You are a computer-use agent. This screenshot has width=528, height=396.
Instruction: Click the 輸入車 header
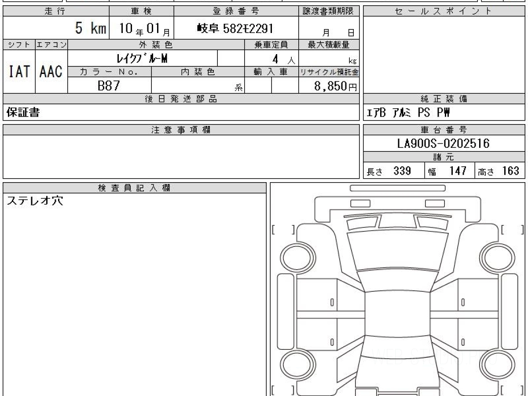click(271, 72)
